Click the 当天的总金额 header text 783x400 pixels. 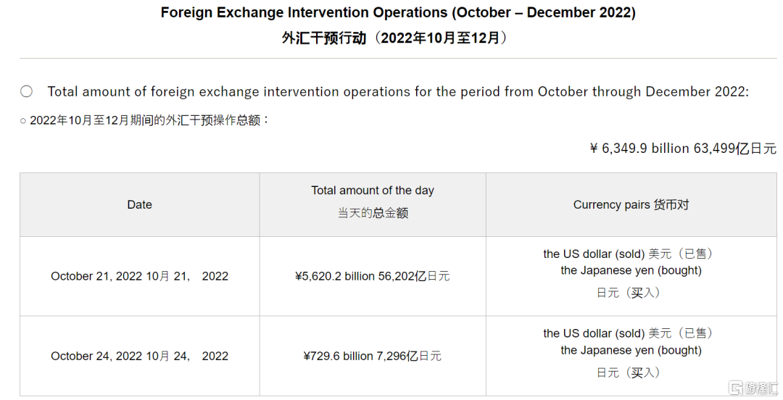click(373, 213)
